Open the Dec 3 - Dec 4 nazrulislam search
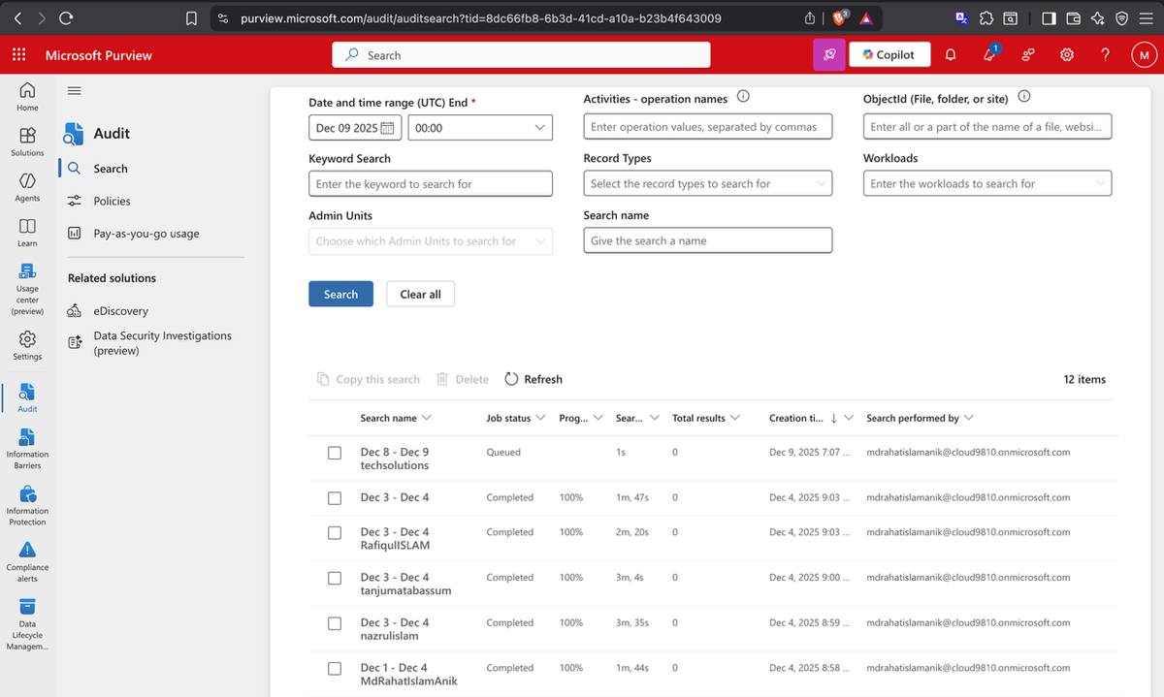The width and height of the screenshot is (1164, 697). 395,629
